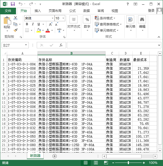Expand the formula bar chevron
Screen dimensions: 163x166
pyautogui.click(x=159, y=45)
